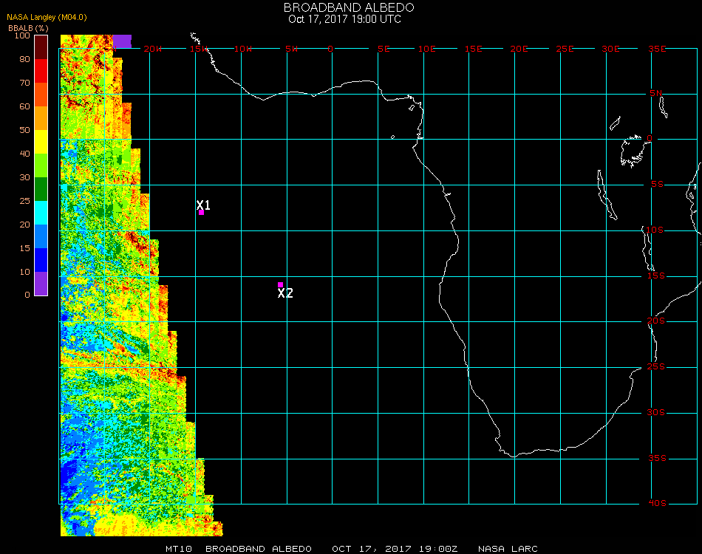Click the legend value 50
This screenshot has width=702, height=554.
[24, 130]
